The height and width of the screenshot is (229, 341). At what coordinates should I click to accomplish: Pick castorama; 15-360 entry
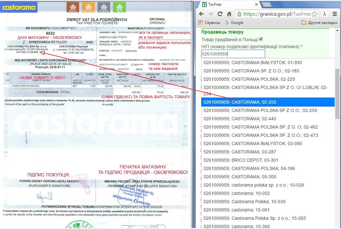tap(268, 226)
